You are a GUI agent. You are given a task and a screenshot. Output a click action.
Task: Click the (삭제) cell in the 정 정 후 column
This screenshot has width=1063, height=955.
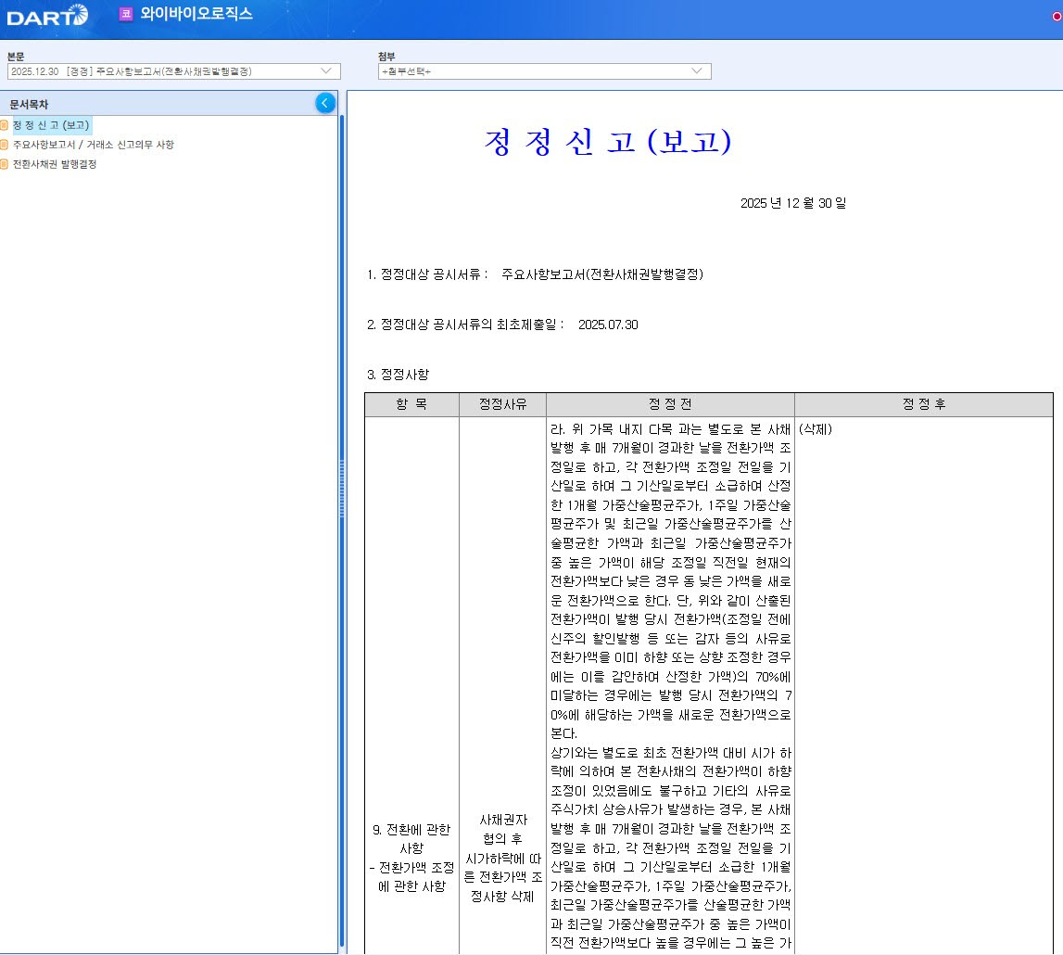coord(816,429)
